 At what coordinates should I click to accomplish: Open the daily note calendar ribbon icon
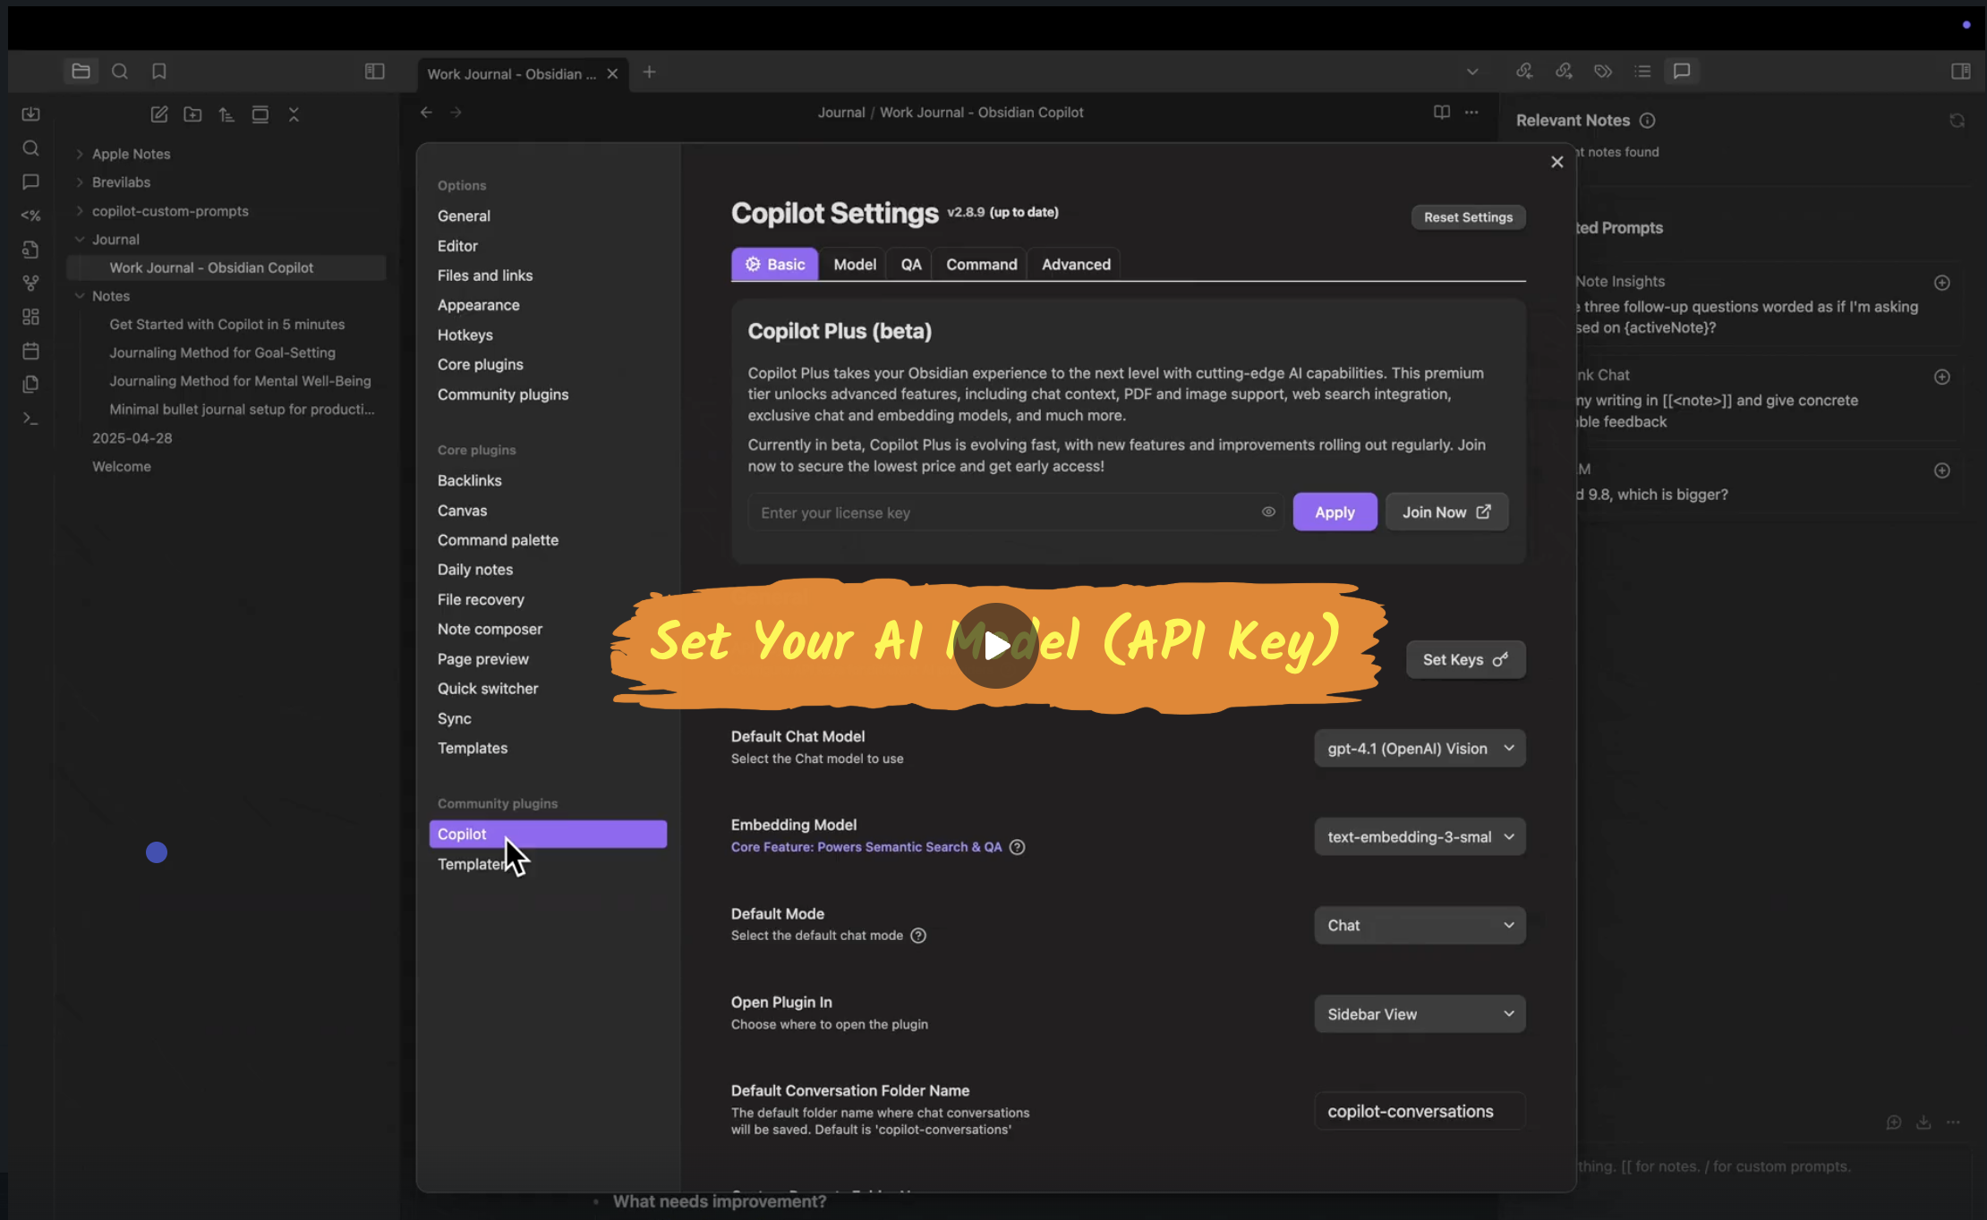click(30, 351)
